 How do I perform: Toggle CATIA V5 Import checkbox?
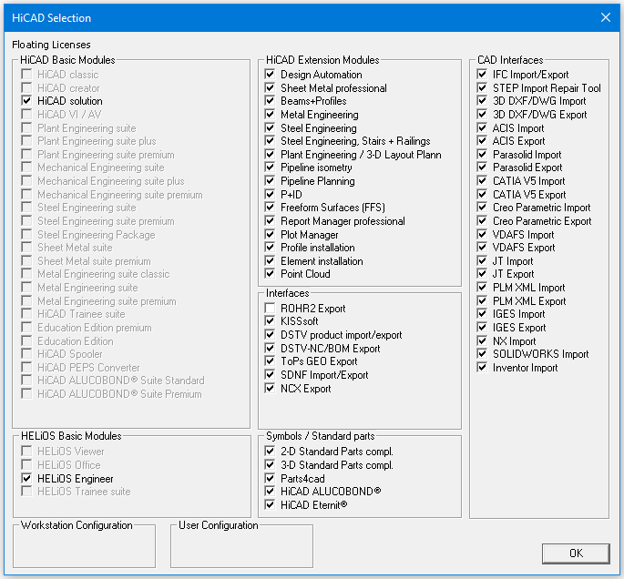[482, 181]
